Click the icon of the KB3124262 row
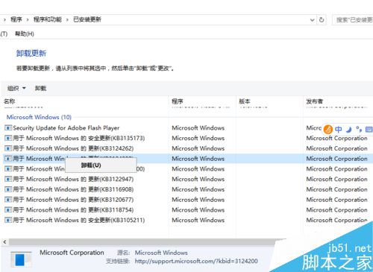The width and height of the screenshot is (373, 272). point(8,148)
